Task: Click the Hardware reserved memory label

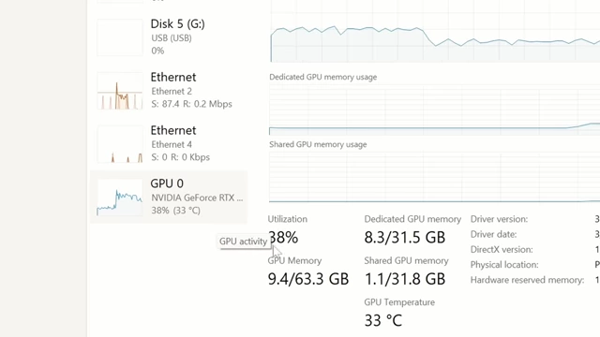Action: 527,280
